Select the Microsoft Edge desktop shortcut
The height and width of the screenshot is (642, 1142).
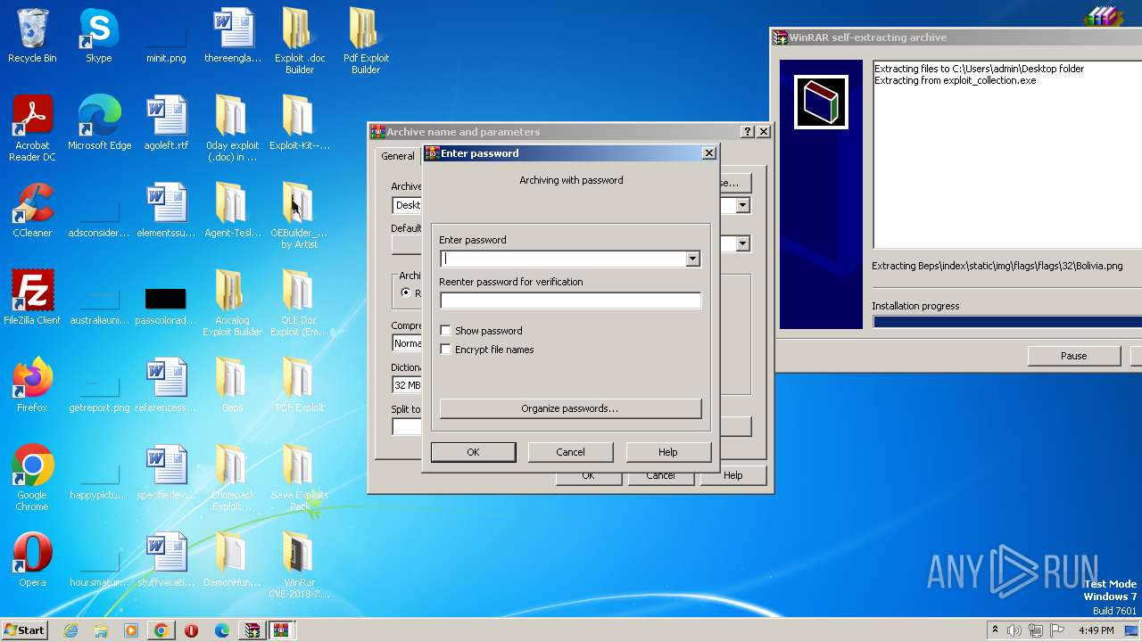(x=99, y=124)
